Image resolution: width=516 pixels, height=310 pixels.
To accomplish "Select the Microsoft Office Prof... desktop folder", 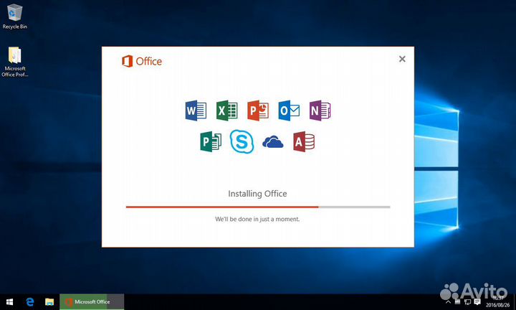I will click(15, 62).
